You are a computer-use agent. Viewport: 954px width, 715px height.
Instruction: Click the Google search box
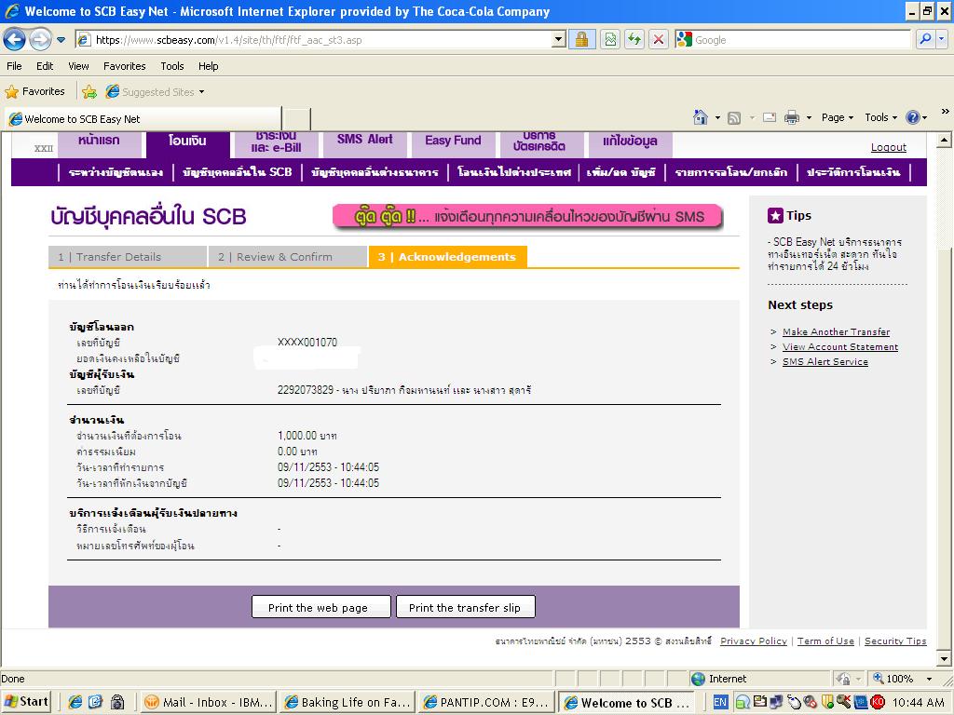pos(801,40)
